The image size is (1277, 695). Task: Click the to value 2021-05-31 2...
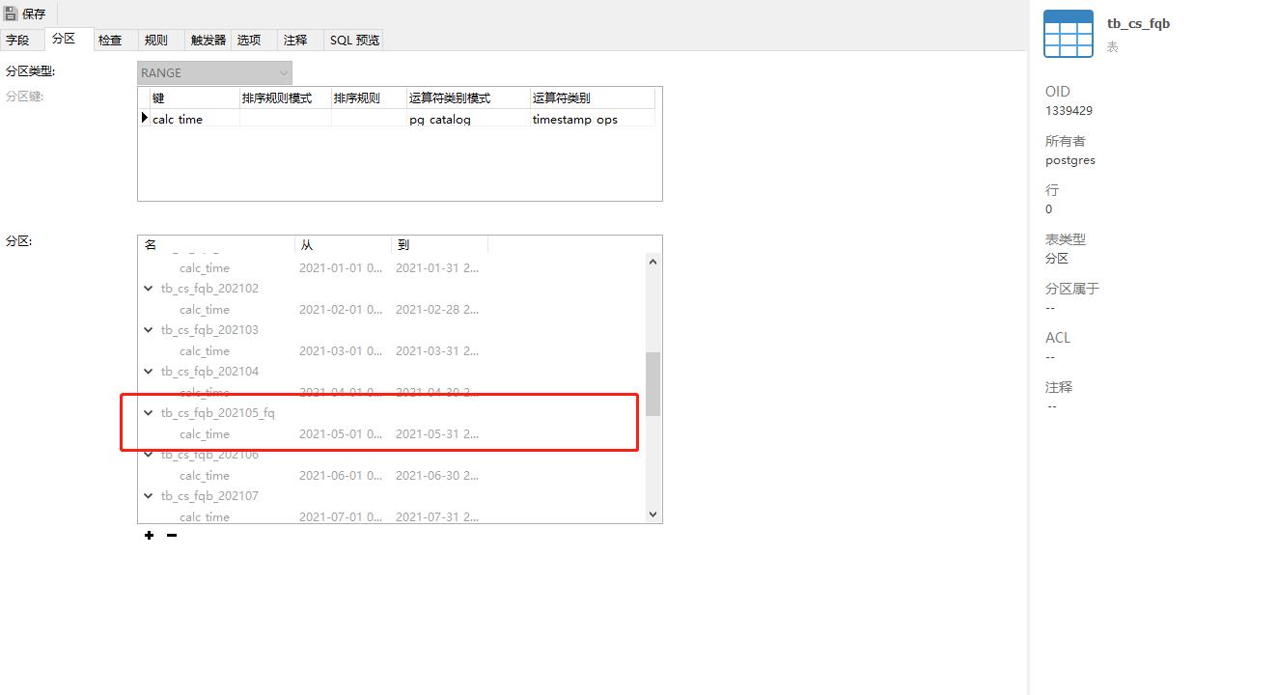click(437, 434)
